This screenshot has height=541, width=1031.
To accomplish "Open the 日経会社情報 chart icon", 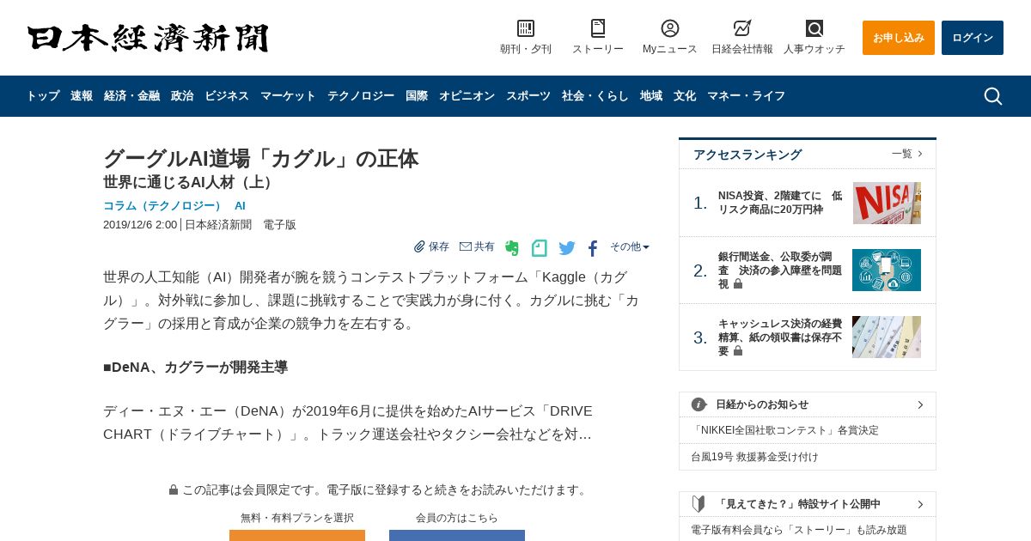I will pyautogui.click(x=742, y=28).
